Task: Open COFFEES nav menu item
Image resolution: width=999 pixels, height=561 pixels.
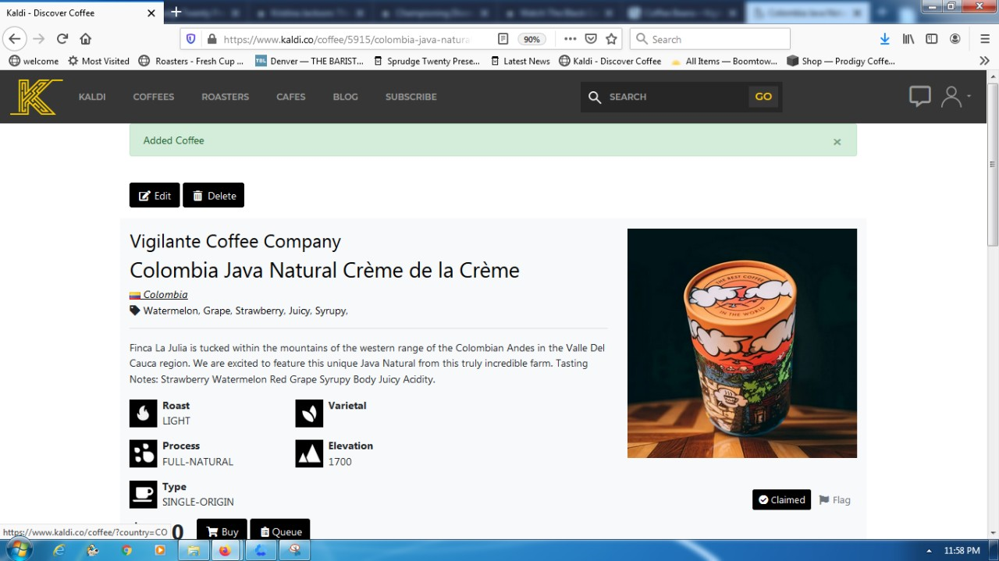Action: coord(154,97)
